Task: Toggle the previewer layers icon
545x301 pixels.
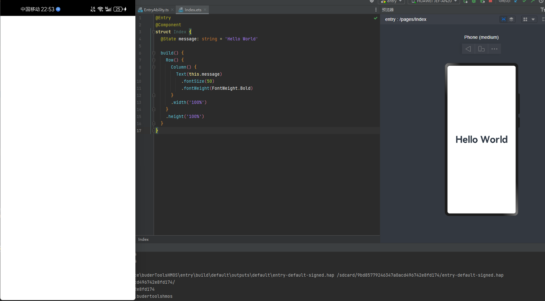Action: click(511, 20)
